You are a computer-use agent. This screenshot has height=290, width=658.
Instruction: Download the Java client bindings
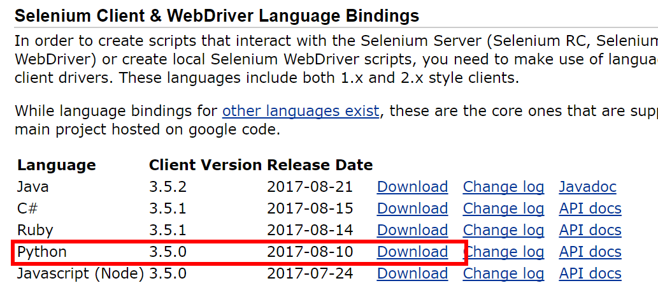412,187
